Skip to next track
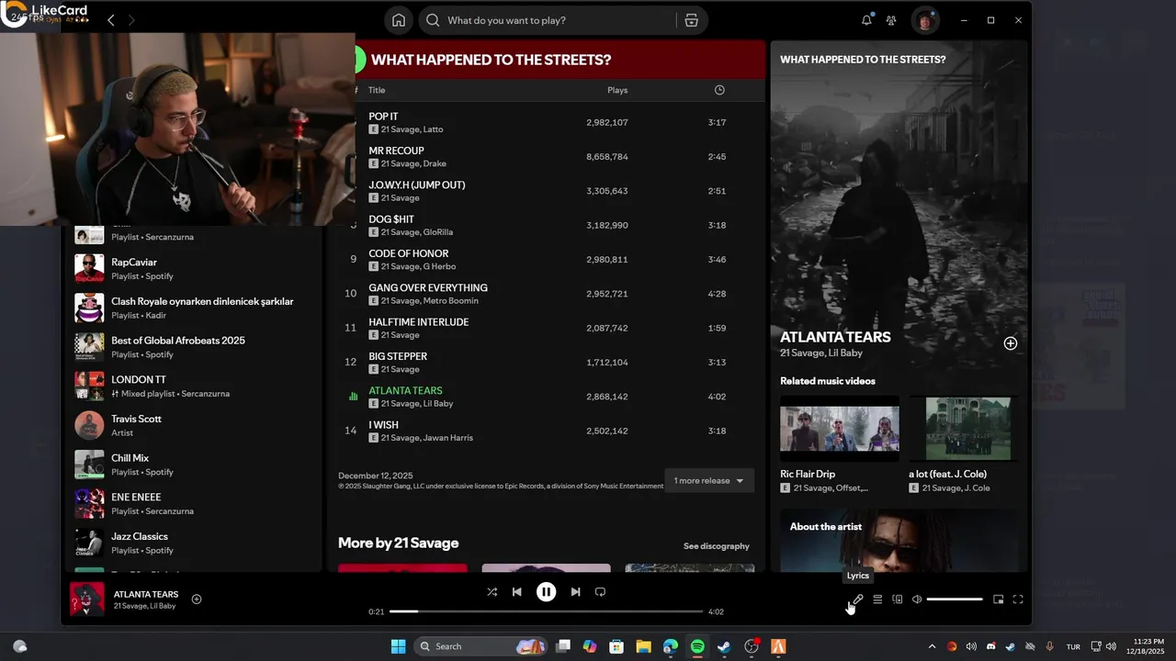The height and width of the screenshot is (661, 1176). 575,592
